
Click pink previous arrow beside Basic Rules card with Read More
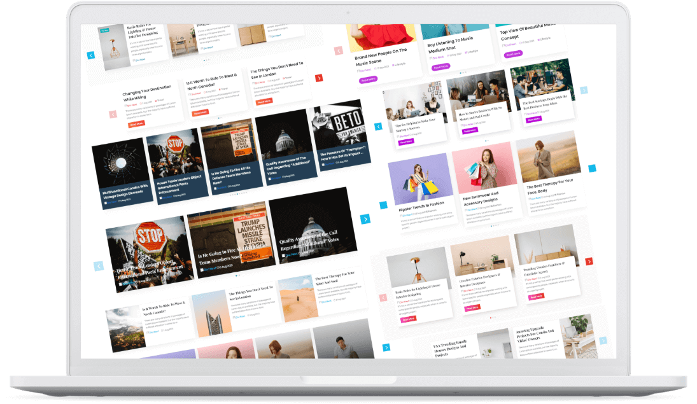(x=383, y=298)
